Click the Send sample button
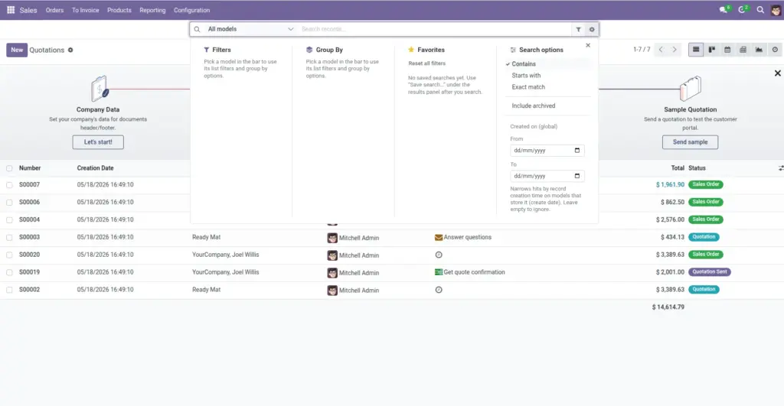The height and width of the screenshot is (406, 784). point(690,142)
